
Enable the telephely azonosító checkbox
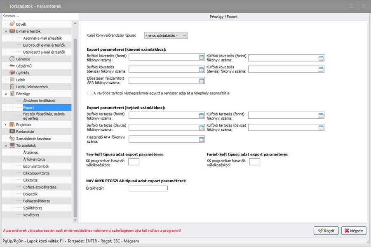click(90, 93)
